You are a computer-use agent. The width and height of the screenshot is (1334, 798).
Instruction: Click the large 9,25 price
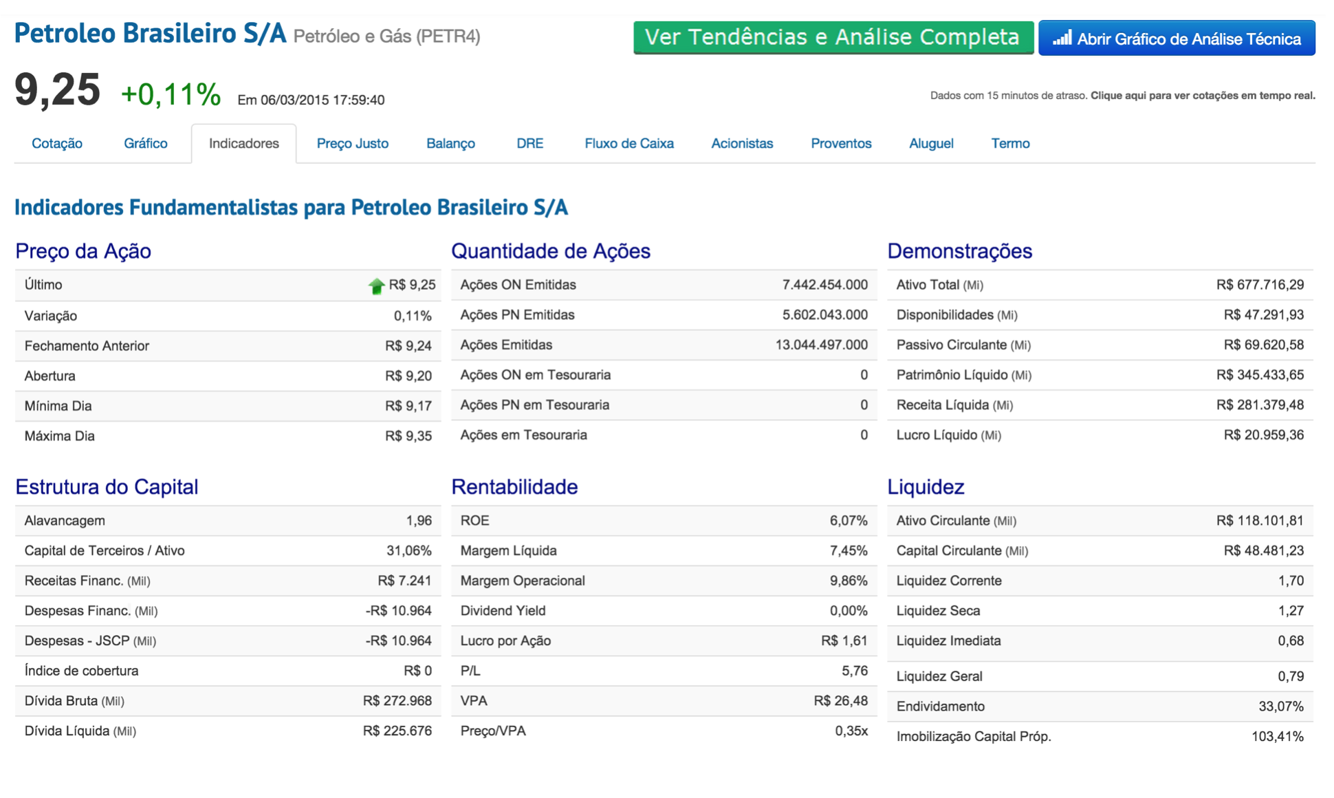[57, 90]
